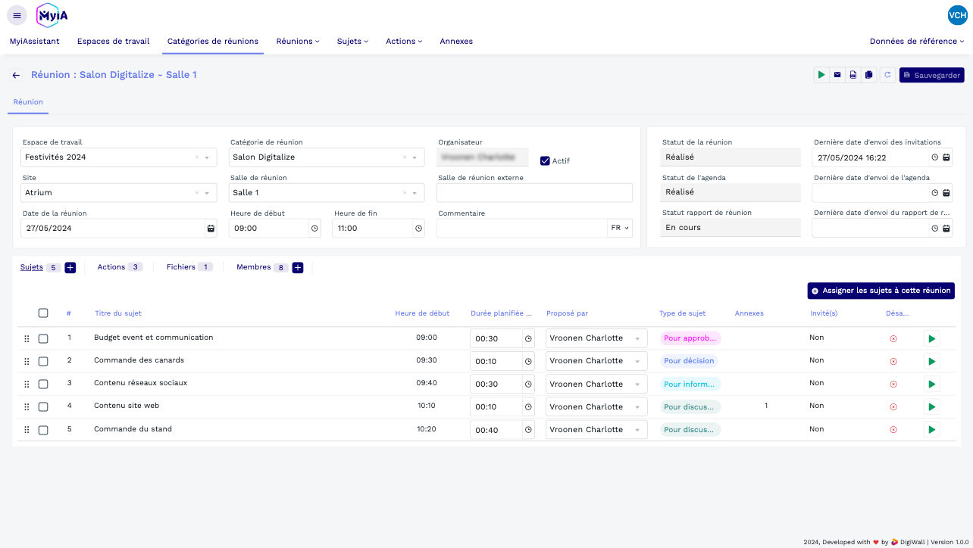Click the envelope icon in meeting toolbar
This screenshot has height=548, width=973.
pos(837,75)
